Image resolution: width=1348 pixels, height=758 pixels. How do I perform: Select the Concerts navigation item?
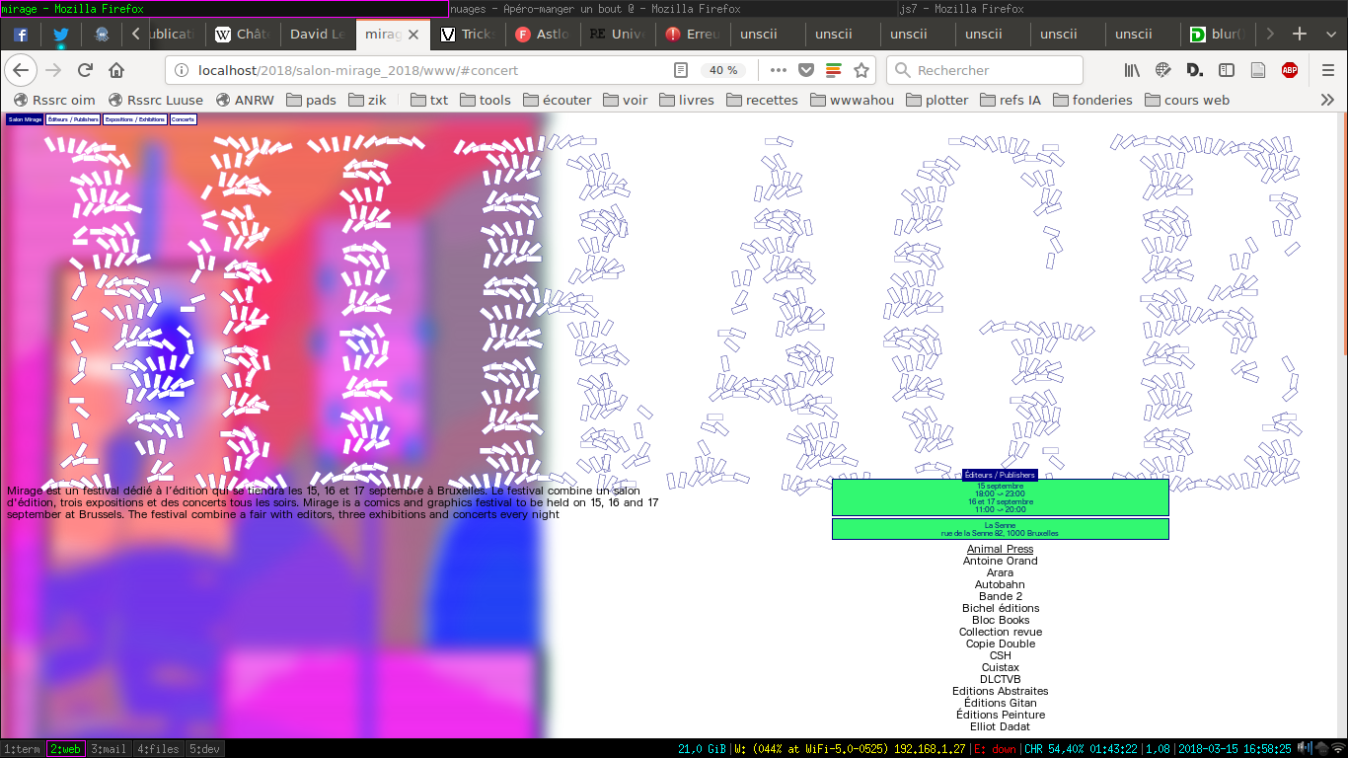coord(183,119)
